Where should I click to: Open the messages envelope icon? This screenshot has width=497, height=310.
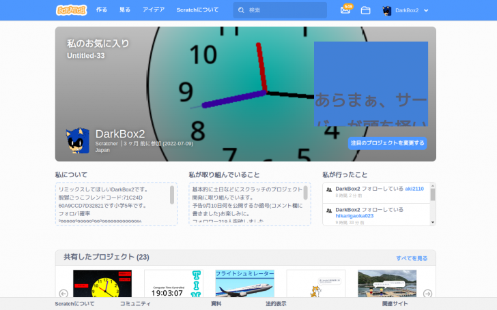(x=345, y=10)
